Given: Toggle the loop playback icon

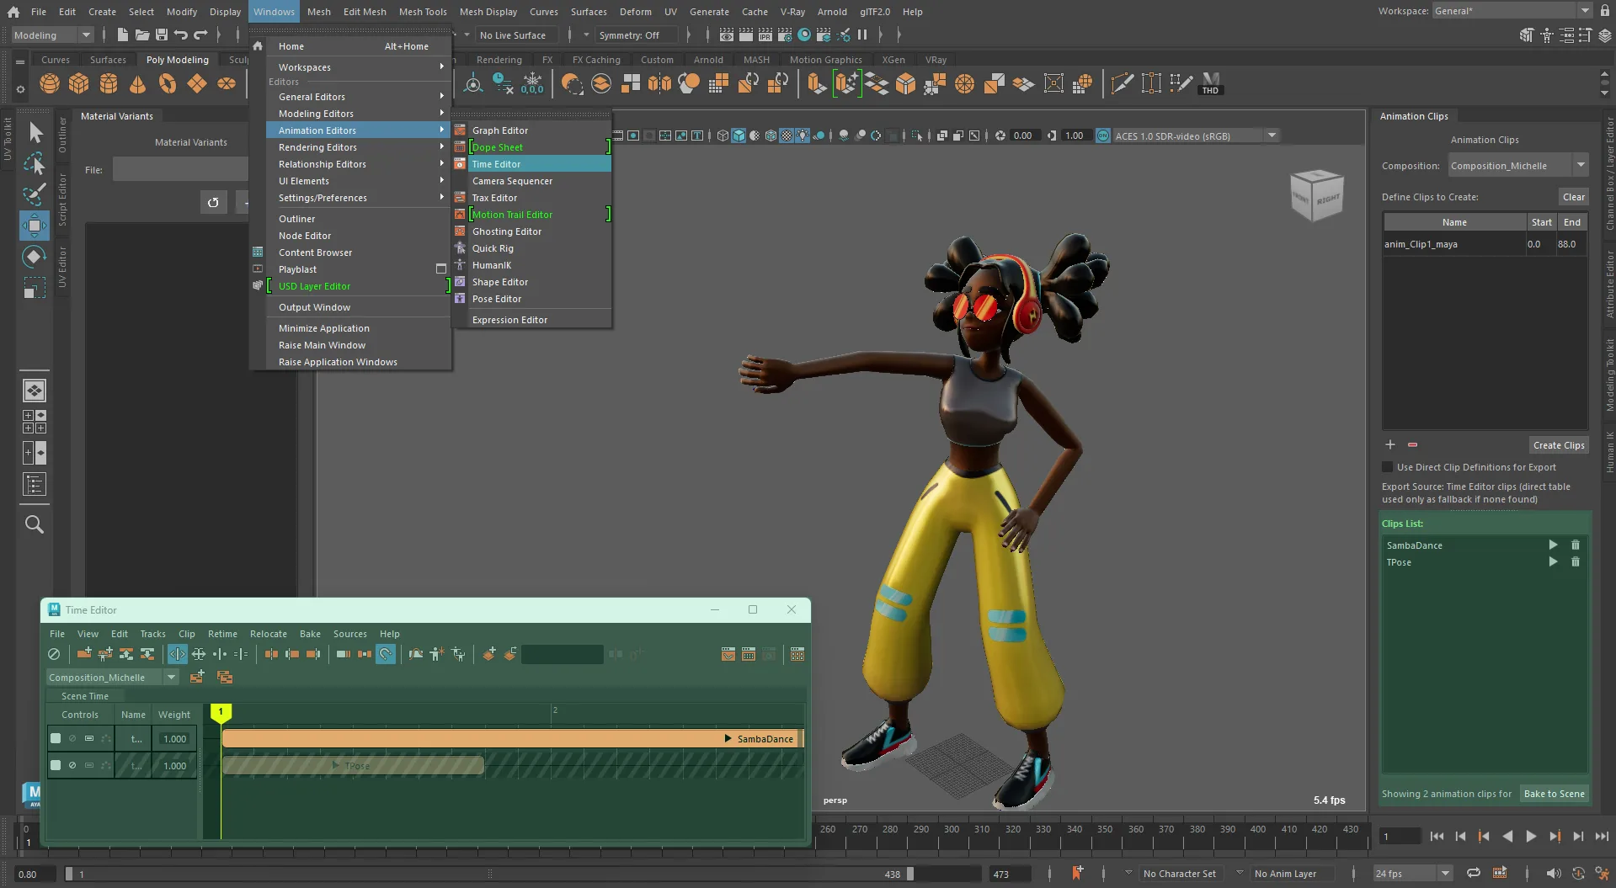Looking at the screenshot, I should click(x=1473, y=873).
